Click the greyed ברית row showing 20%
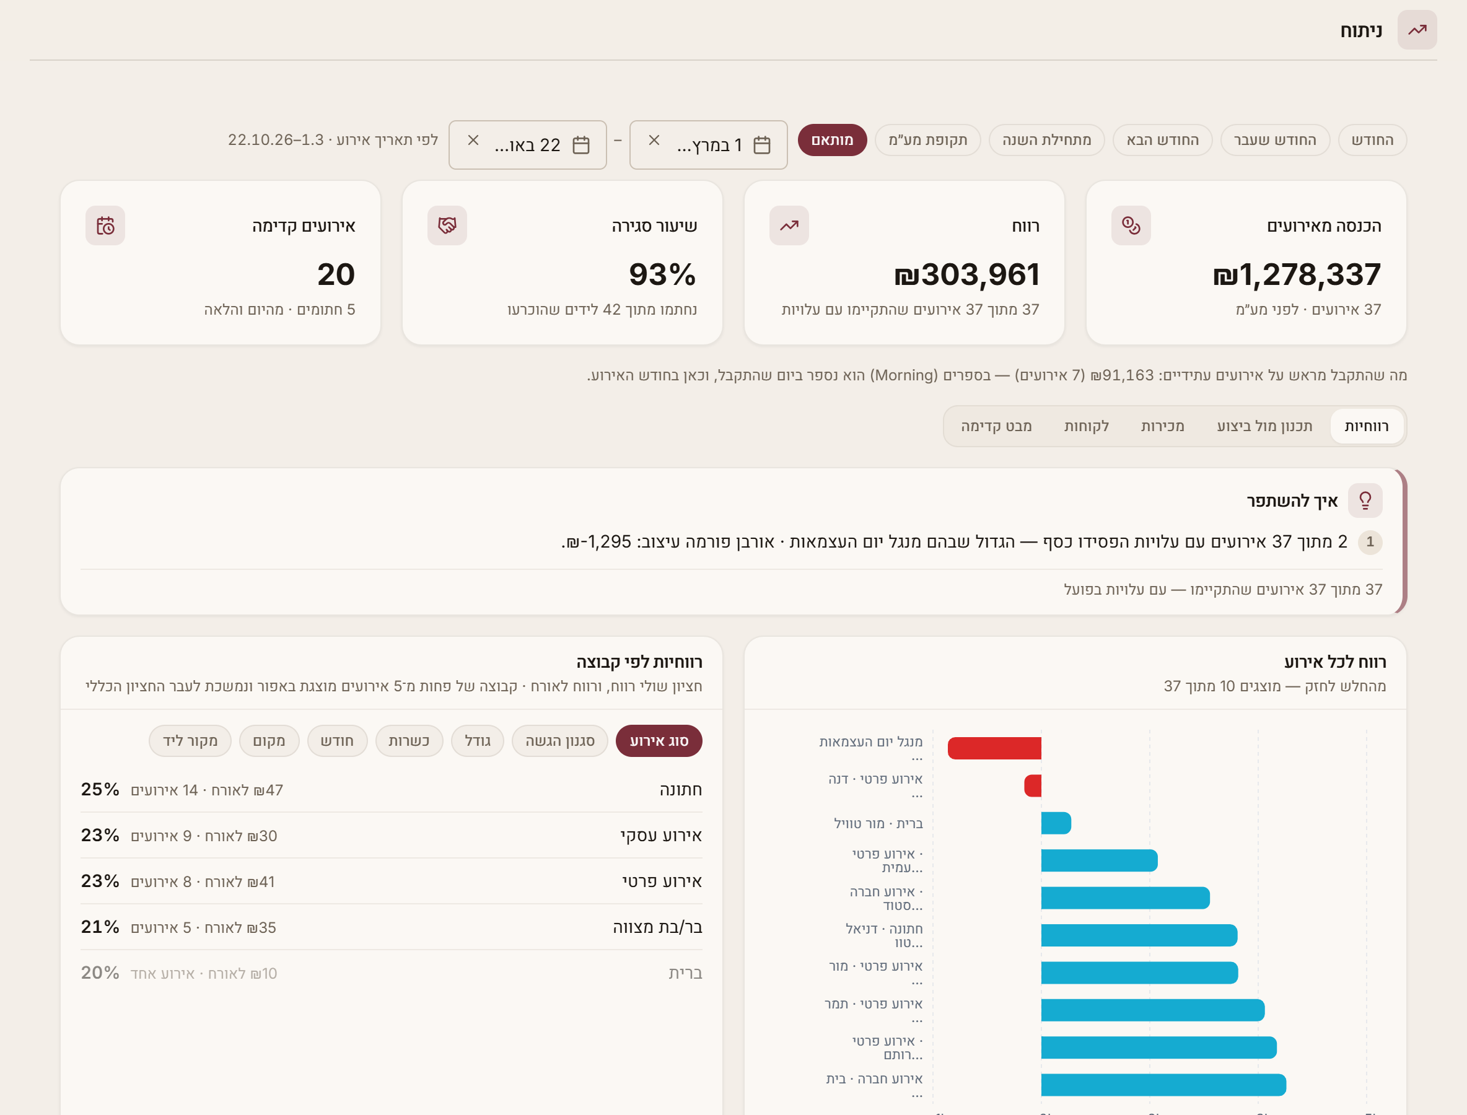Image resolution: width=1467 pixels, height=1115 pixels. pyautogui.click(x=391, y=973)
